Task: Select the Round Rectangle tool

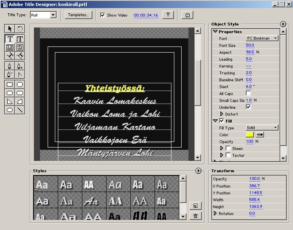Action: coord(20,93)
